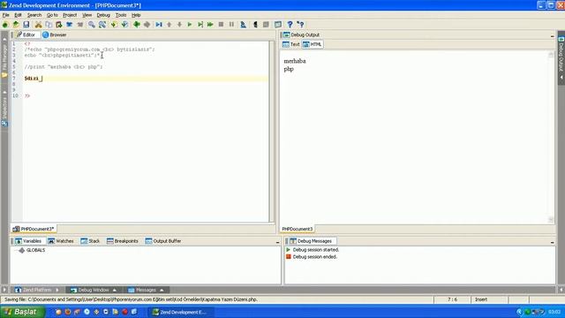Click the Find and Replace toolbar icon
The width and height of the screenshot is (565, 318).
[x=102, y=25]
